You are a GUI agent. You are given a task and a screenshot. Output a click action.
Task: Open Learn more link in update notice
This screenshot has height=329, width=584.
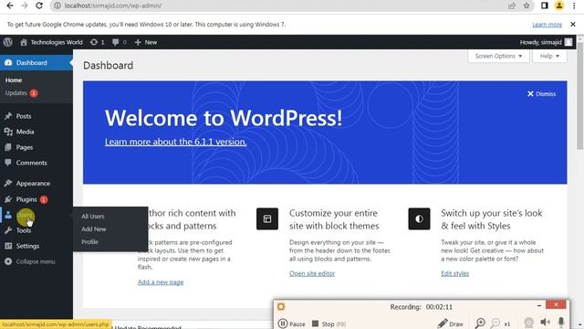[x=547, y=25]
